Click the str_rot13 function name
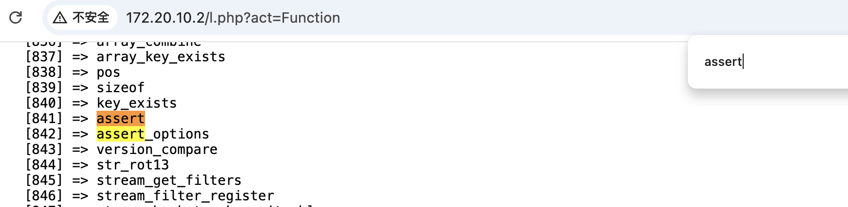The image size is (848, 207). tap(132, 165)
